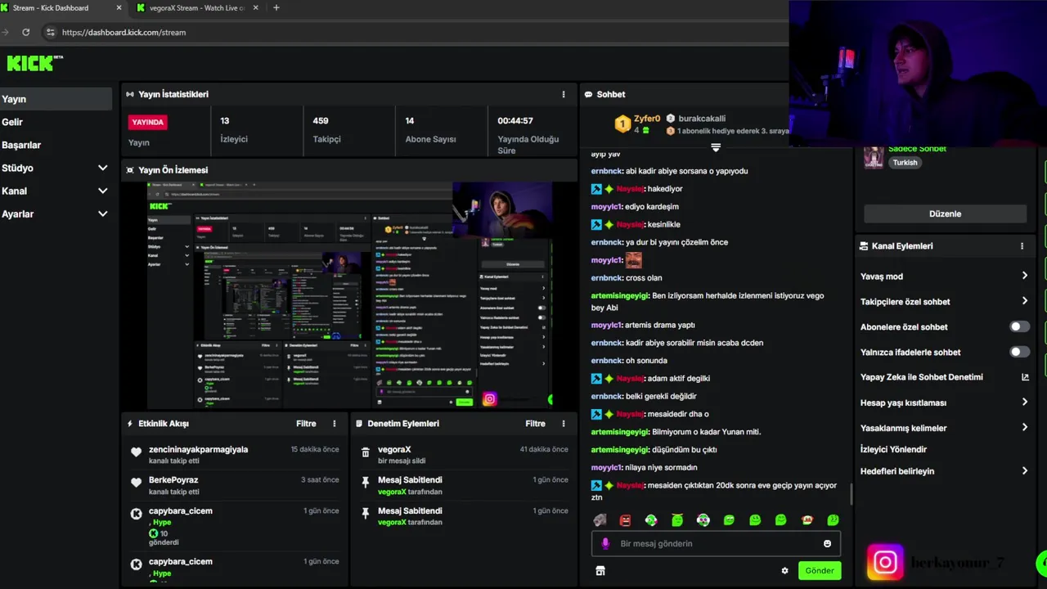
Task: Click artemisingeyigi name on Bilmiyorum message
Action: (620, 432)
